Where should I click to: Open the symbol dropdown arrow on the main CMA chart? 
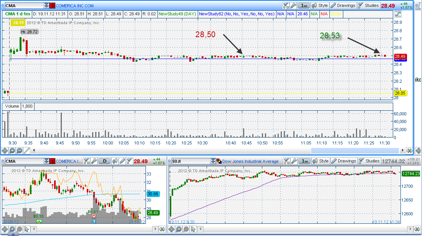pos(46,6)
